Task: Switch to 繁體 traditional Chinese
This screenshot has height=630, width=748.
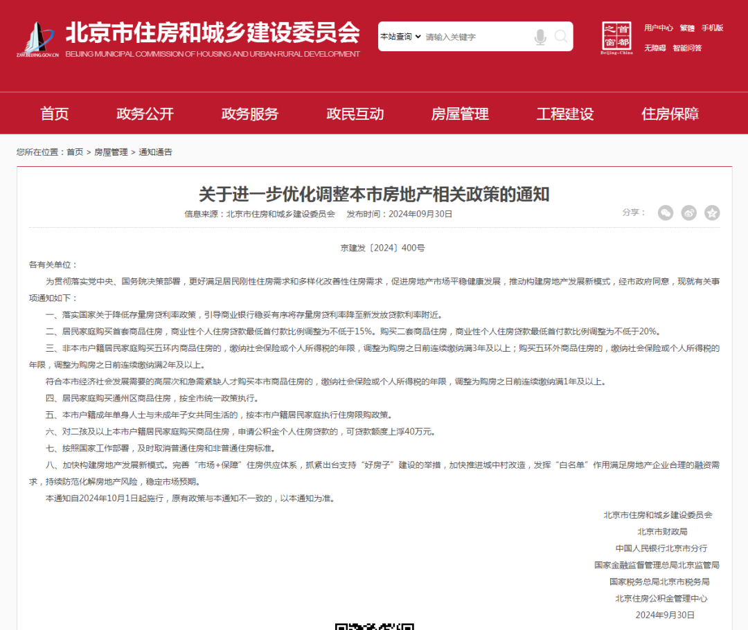Action: [687, 28]
